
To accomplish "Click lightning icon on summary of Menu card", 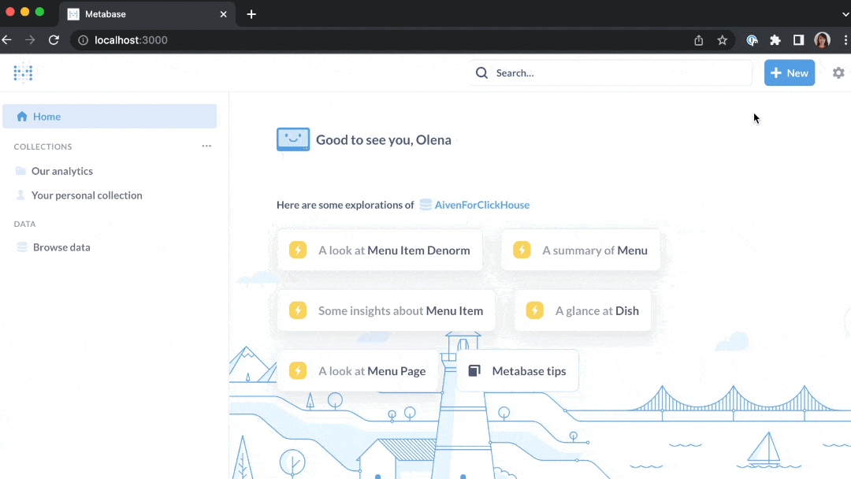I will [522, 250].
